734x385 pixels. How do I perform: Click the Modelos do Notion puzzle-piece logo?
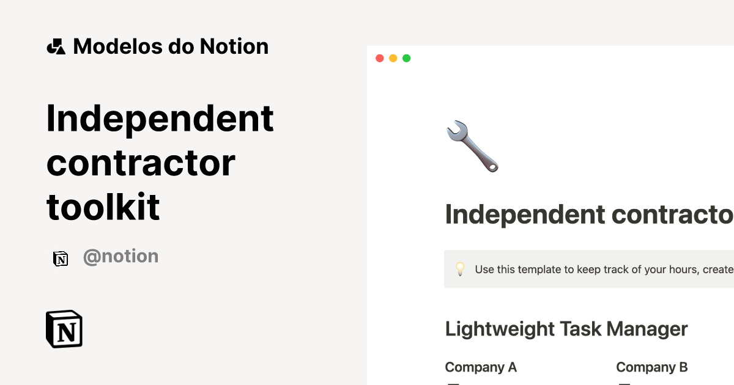click(56, 46)
